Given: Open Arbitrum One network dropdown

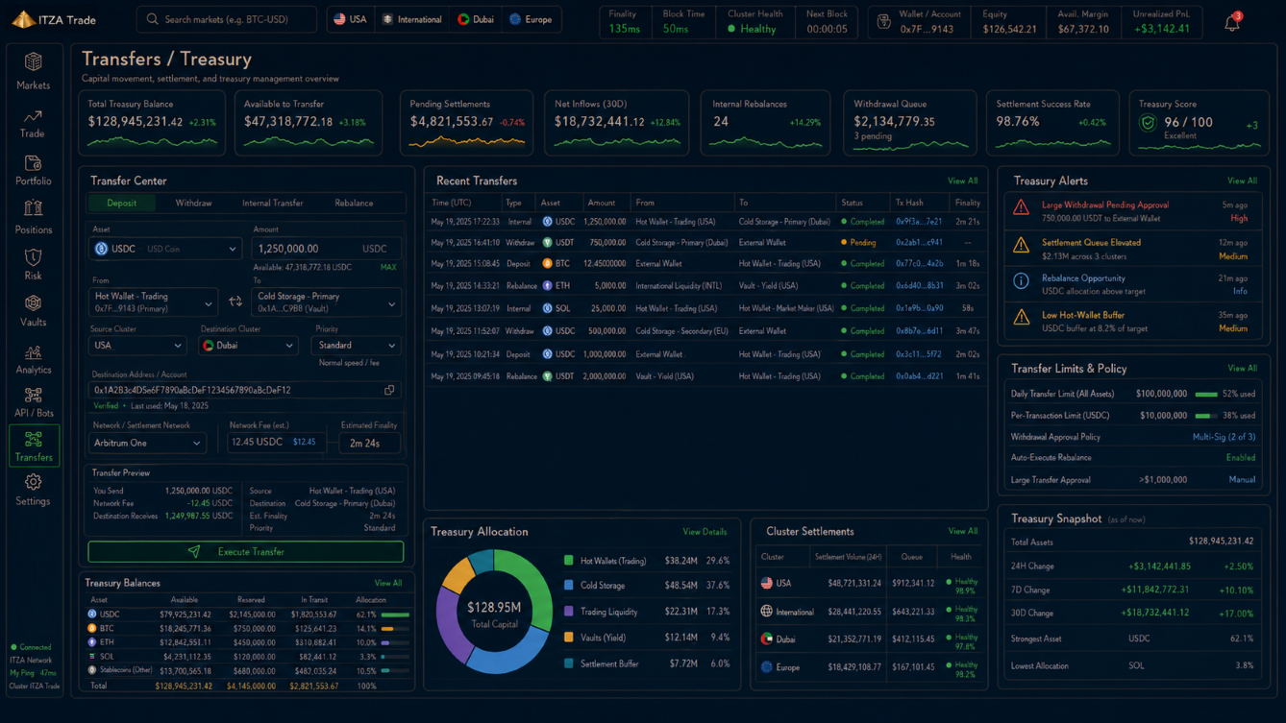Looking at the screenshot, I should [x=147, y=443].
